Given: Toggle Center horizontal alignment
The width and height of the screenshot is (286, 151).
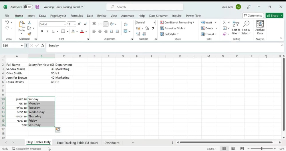Looking at the screenshot, I should click(x=100, y=31).
